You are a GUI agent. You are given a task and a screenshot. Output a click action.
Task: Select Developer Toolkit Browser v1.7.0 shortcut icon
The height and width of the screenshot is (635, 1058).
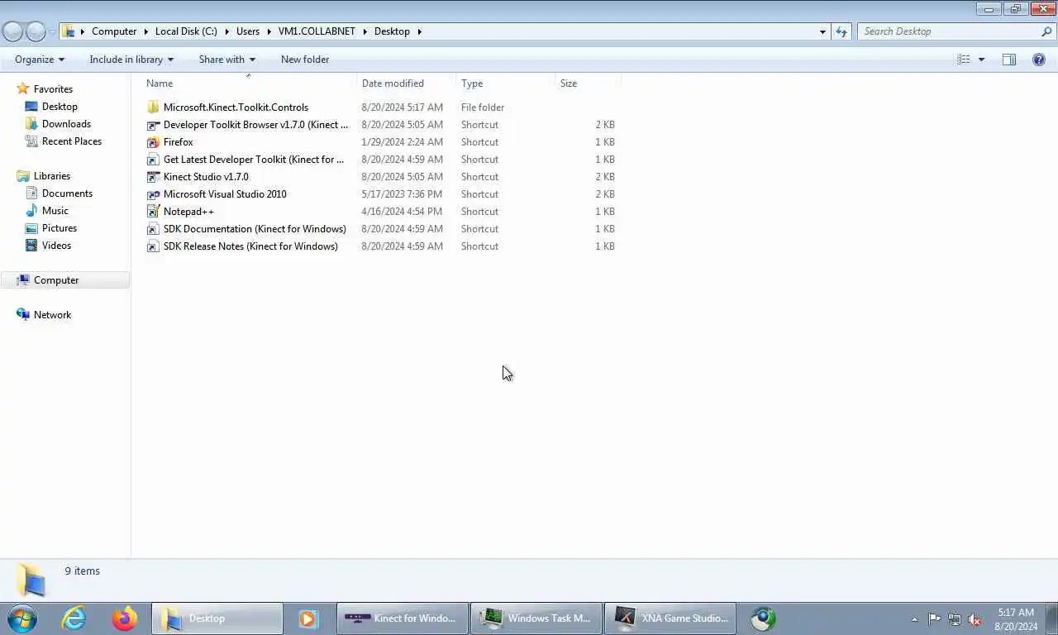[153, 125]
